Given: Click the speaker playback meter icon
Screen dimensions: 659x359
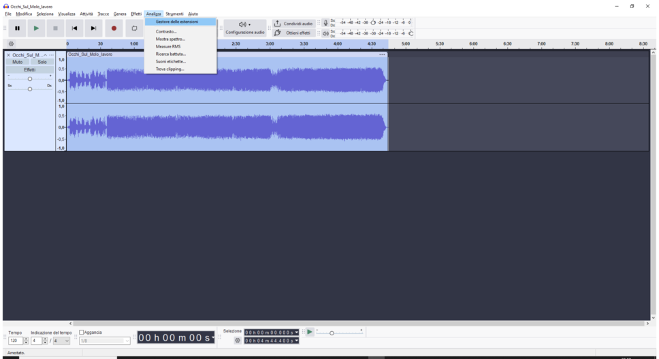Looking at the screenshot, I should [325, 33].
